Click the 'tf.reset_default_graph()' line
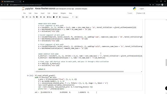Image resolution: width=167 pixels, height=94 pixels. tap(45, 75)
